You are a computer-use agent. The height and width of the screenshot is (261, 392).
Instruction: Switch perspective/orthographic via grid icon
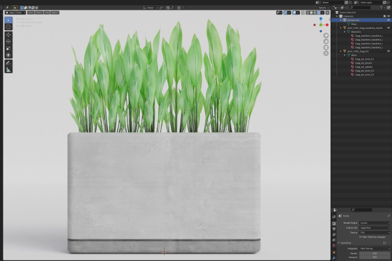[x=326, y=53]
